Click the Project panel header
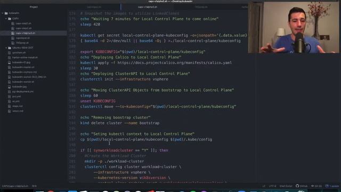The height and width of the screenshot is (192, 341). [34, 7]
